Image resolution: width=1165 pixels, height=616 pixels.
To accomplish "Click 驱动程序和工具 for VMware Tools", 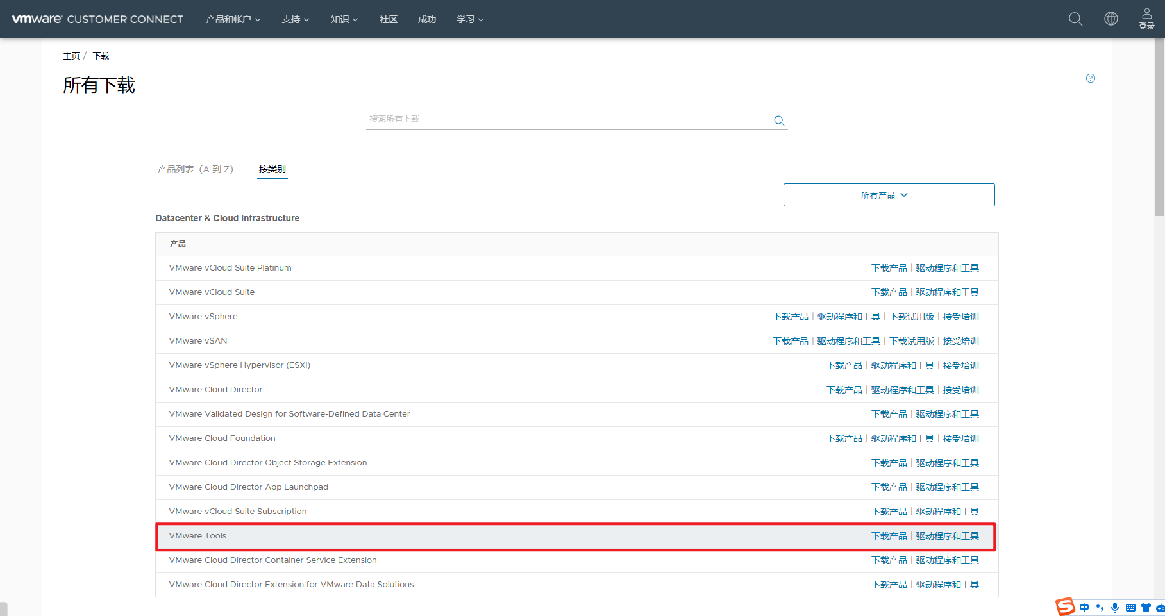I will 948,536.
